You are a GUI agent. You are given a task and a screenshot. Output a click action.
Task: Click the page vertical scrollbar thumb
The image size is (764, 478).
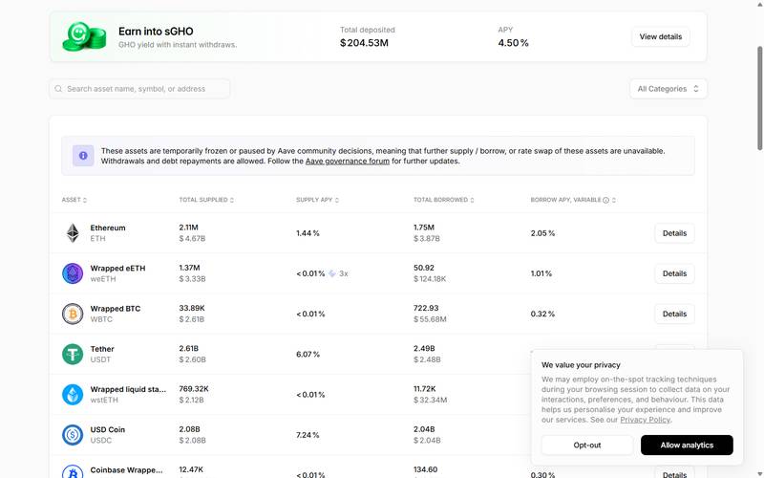click(759, 98)
